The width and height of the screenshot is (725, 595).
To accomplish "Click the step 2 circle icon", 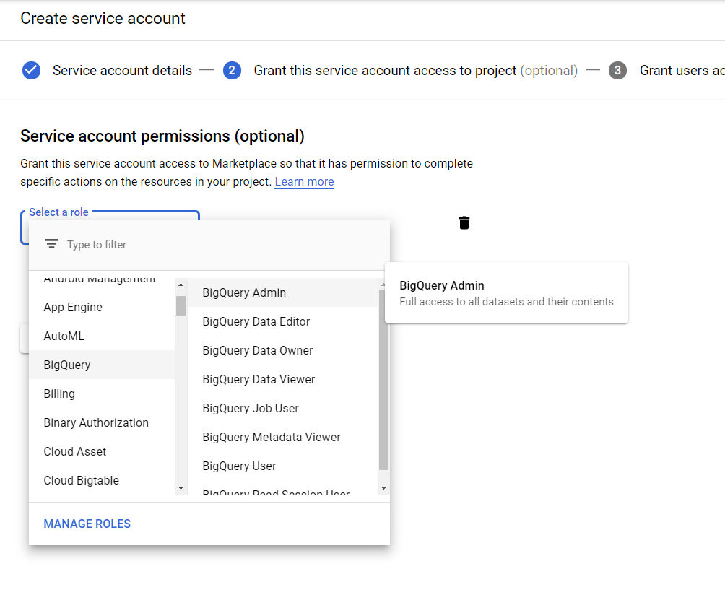I will tap(232, 71).
